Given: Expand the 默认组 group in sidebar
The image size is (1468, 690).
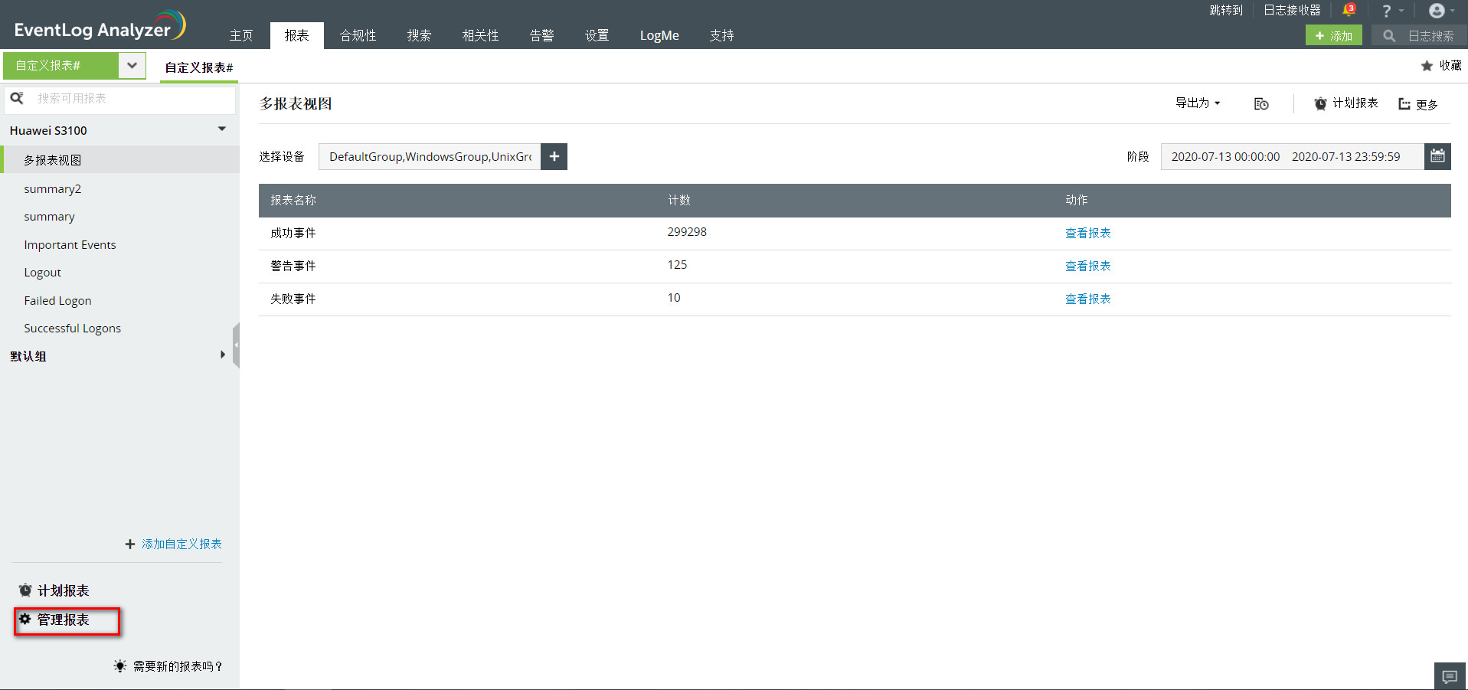Looking at the screenshot, I should (222, 355).
